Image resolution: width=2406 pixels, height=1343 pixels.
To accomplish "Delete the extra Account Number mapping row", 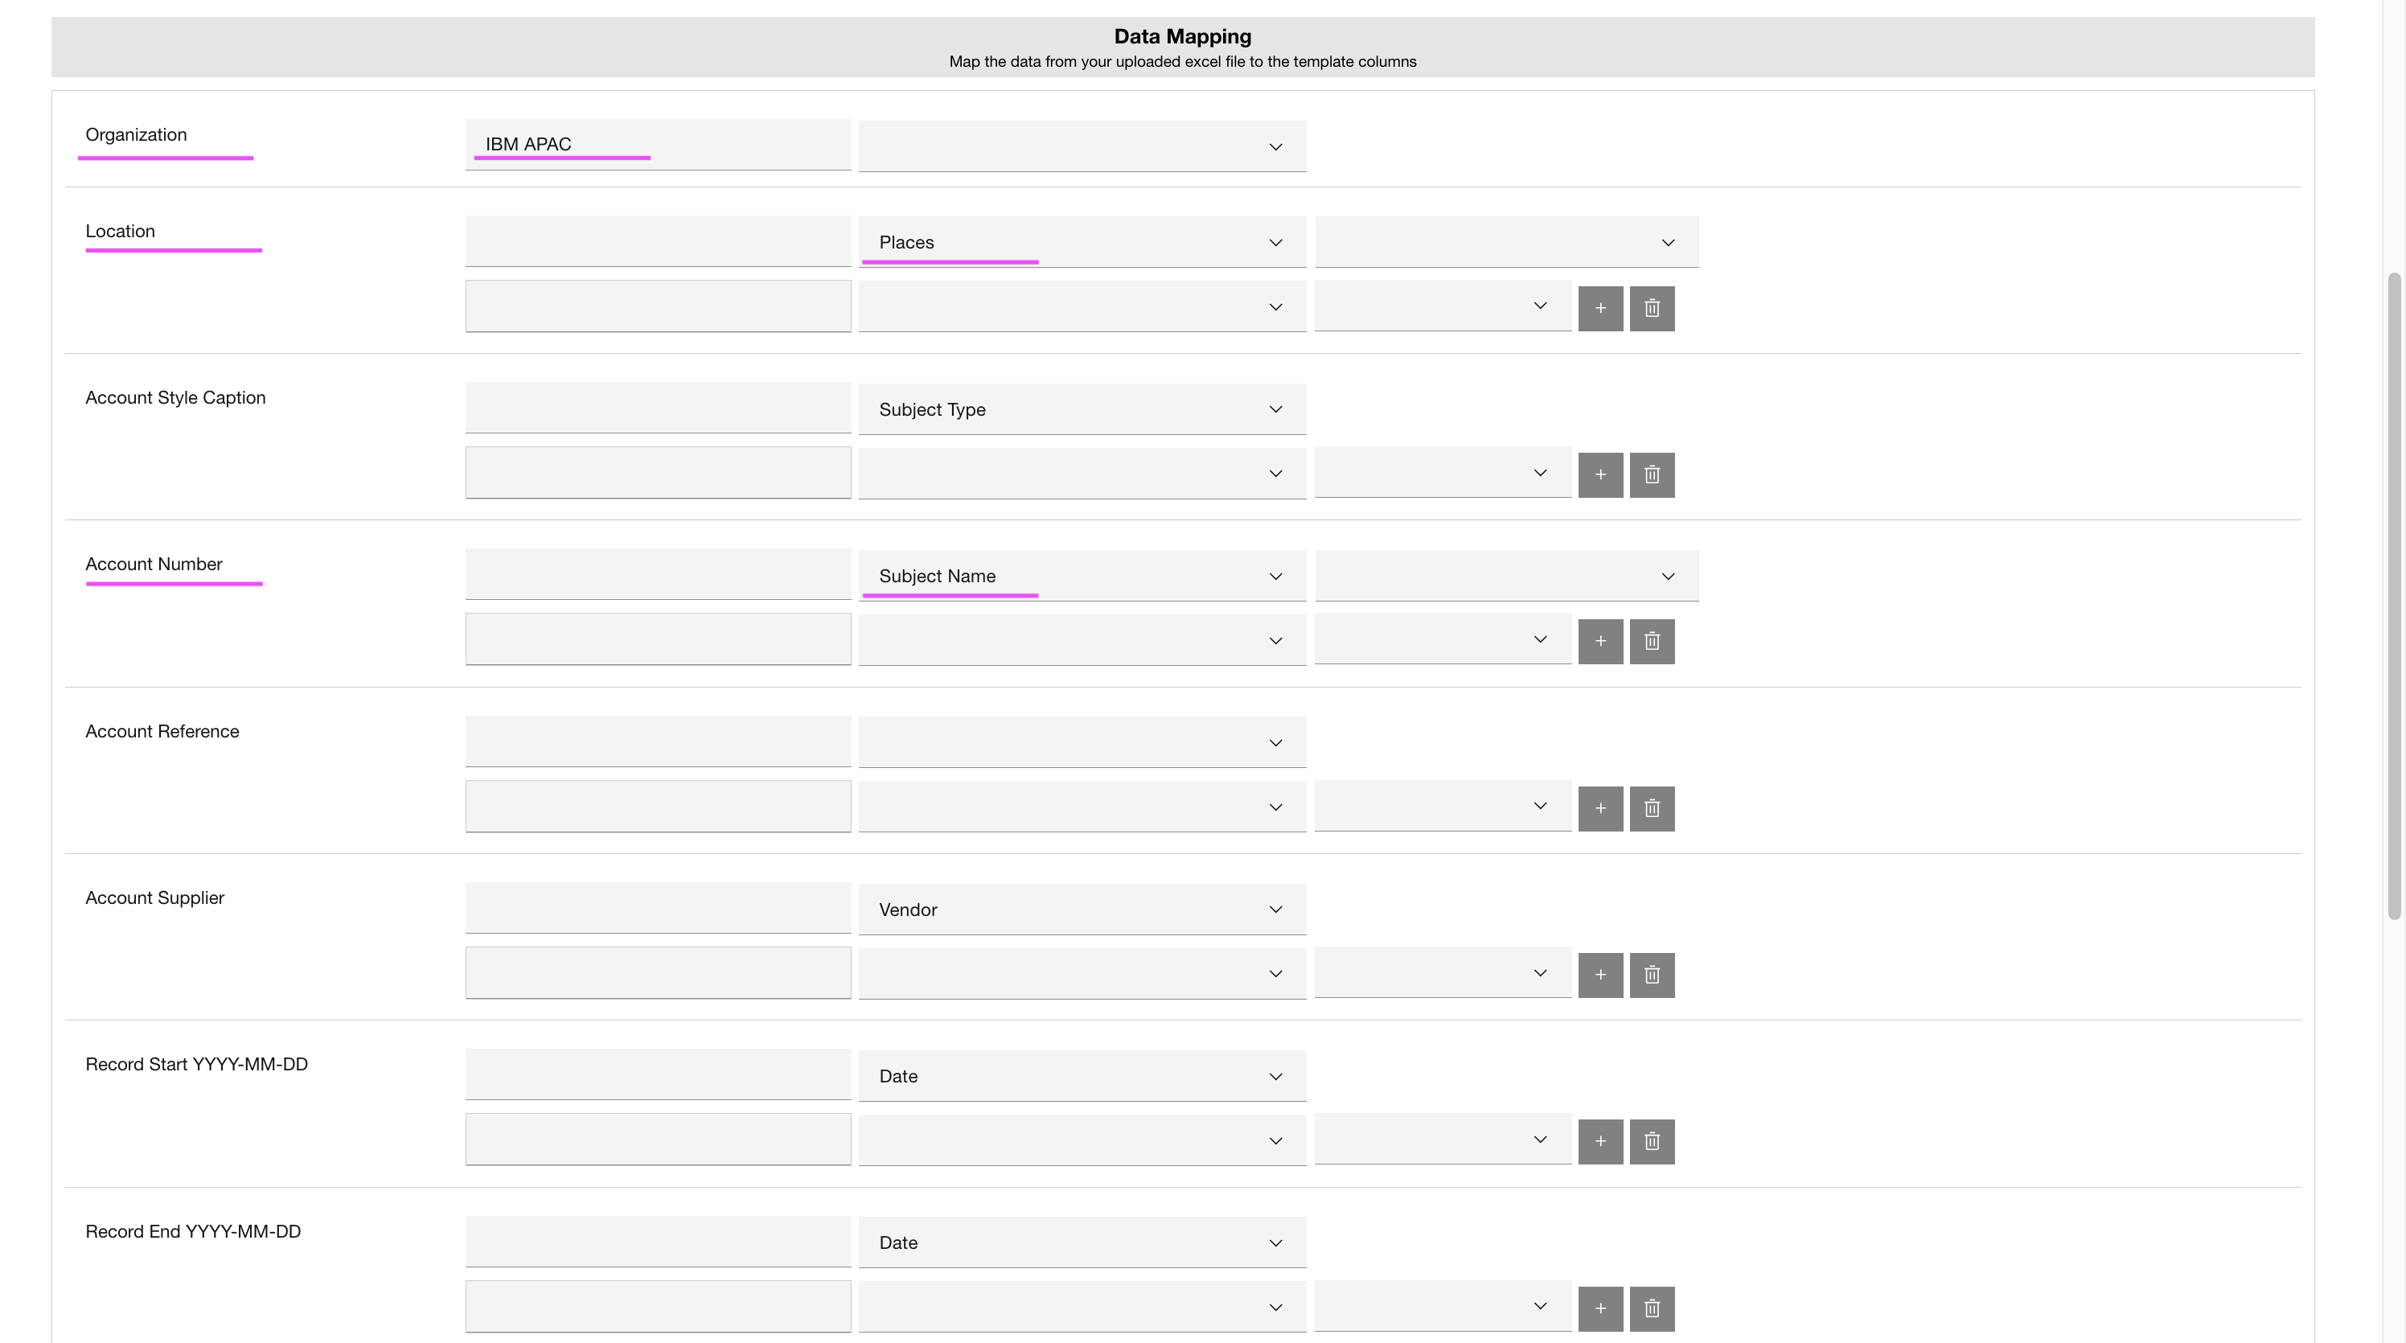I will [x=1652, y=641].
